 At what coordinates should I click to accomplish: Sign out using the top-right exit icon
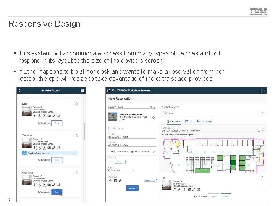pyautogui.click(x=263, y=90)
